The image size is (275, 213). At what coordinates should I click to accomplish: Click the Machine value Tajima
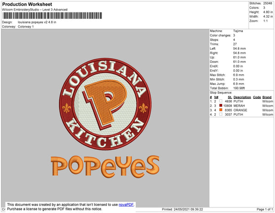238,31
